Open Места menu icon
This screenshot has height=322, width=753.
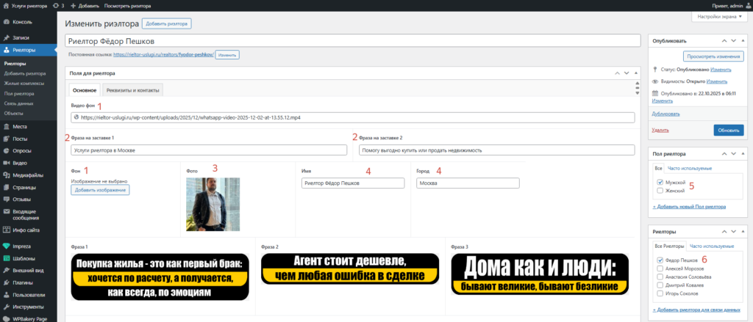[x=6, y=126]
